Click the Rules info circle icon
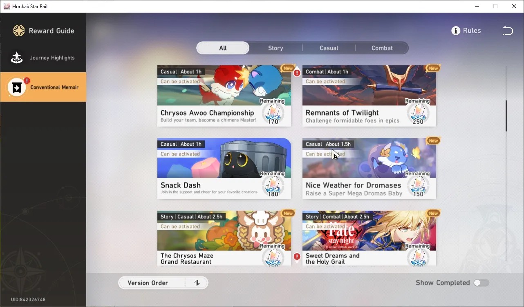The height and width of the screenshot is (307, 524). 456,31
